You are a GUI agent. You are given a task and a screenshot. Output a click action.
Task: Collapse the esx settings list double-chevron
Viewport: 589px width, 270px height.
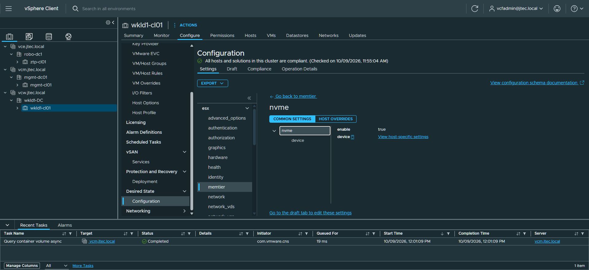(249, 98)
